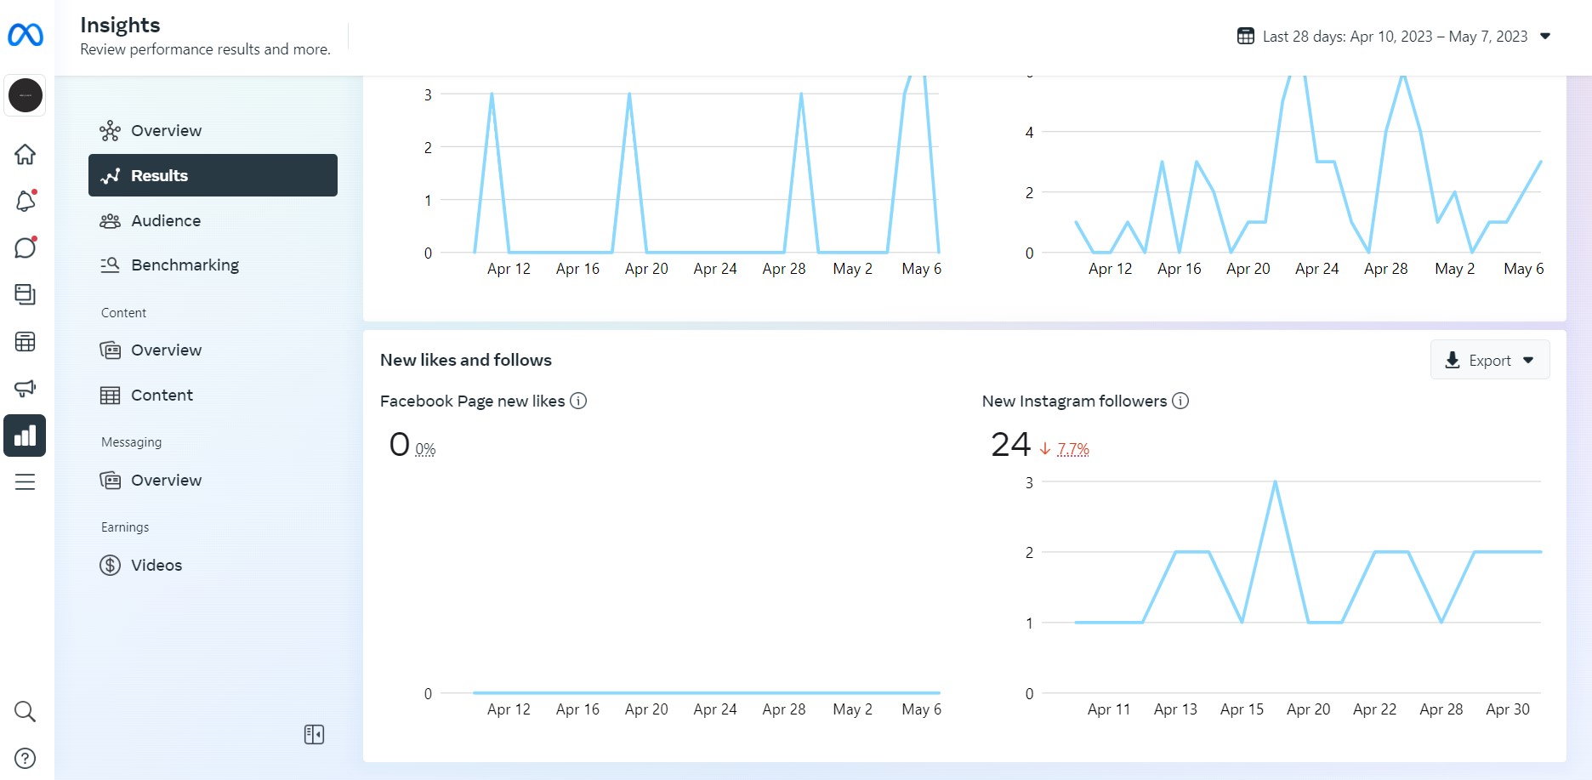Click the 7.7% decrease link
This screenshot has width=1592, height=780.
[x=1073, y=449]
